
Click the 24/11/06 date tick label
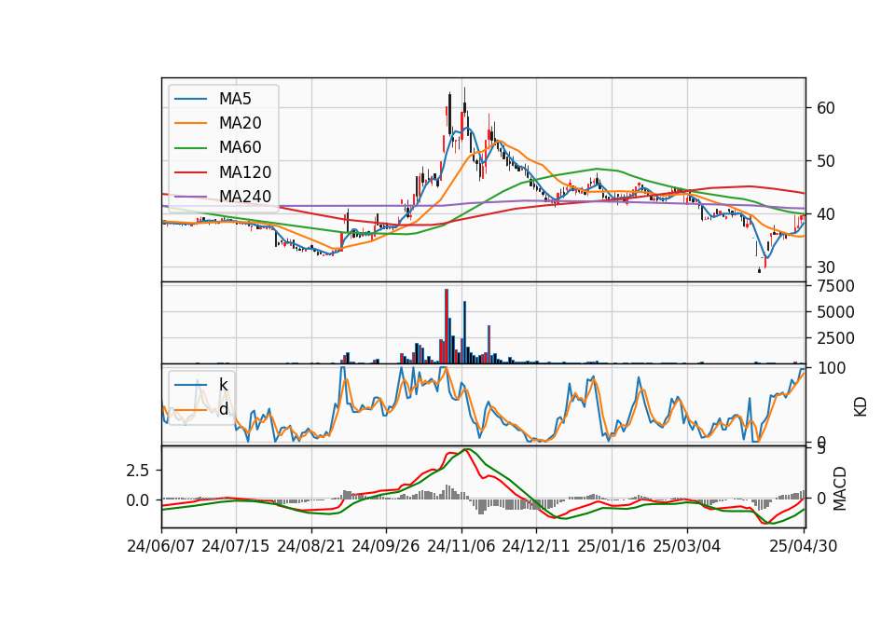(461, 546)
